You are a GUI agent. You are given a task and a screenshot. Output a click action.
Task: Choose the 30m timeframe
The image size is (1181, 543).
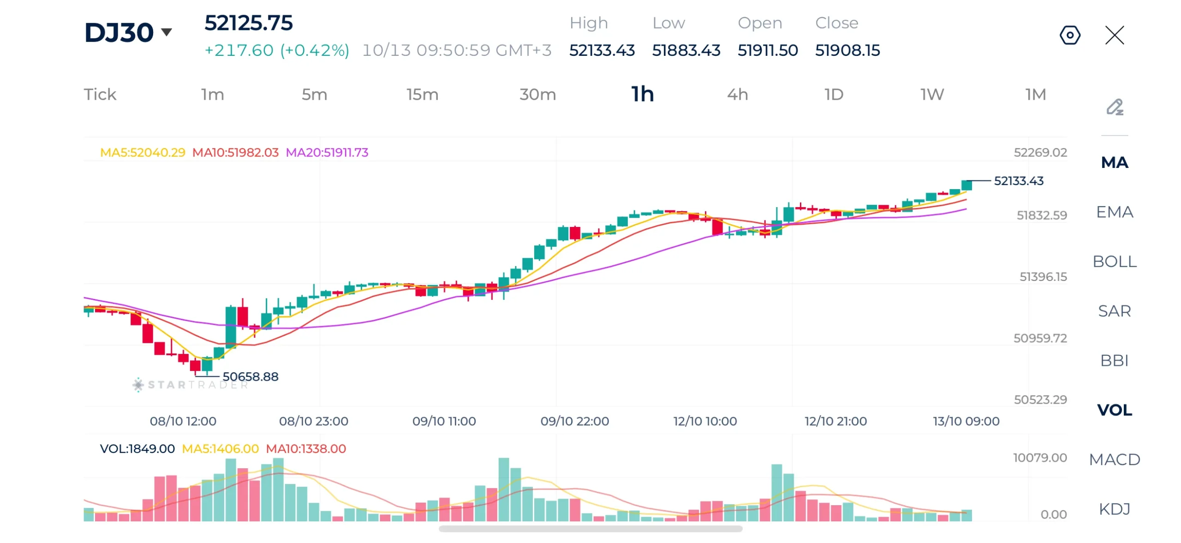[x=537, y=95]
